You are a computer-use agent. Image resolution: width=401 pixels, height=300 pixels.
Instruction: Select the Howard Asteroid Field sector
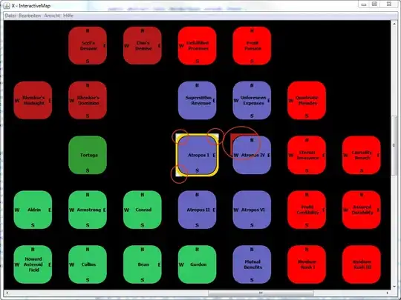pos(33,264)
